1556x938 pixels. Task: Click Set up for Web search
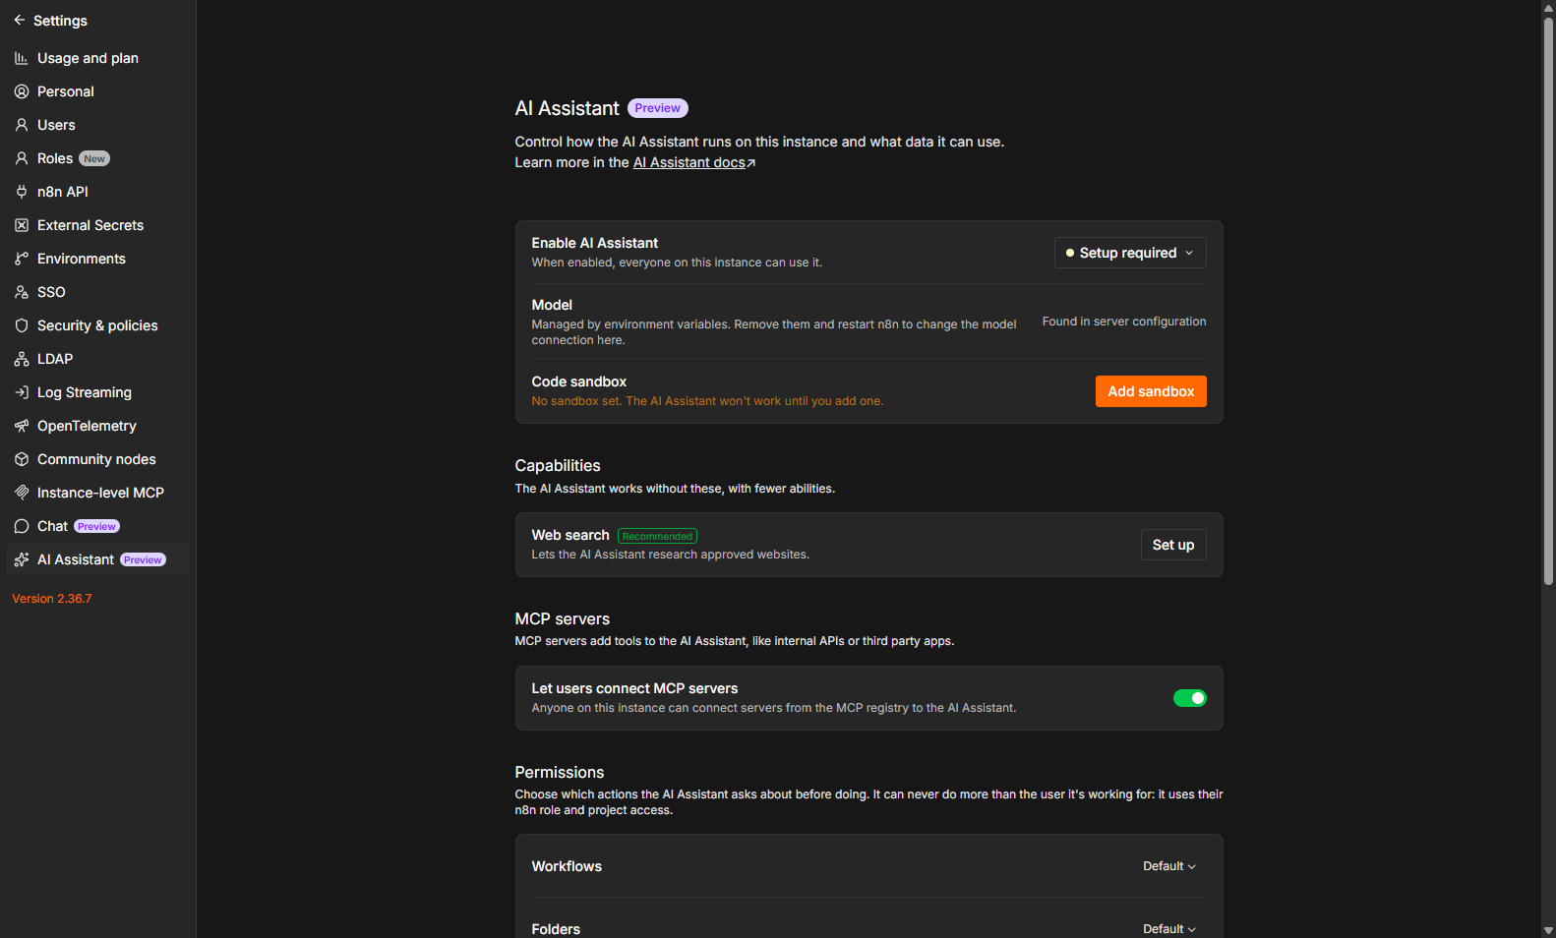pos(1173,545)
